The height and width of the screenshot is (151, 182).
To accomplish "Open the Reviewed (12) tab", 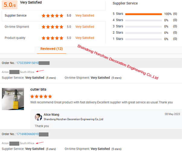I will point(52,49).
